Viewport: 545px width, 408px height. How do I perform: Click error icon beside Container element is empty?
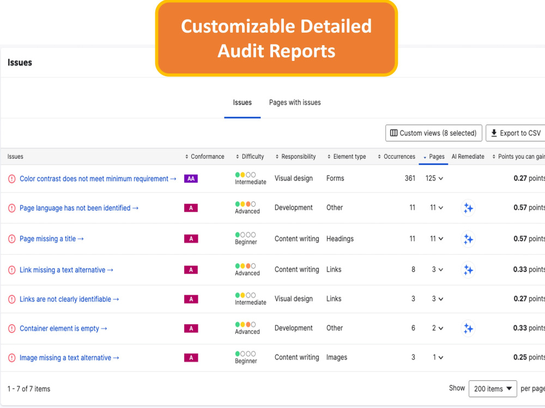coord(12,329)
